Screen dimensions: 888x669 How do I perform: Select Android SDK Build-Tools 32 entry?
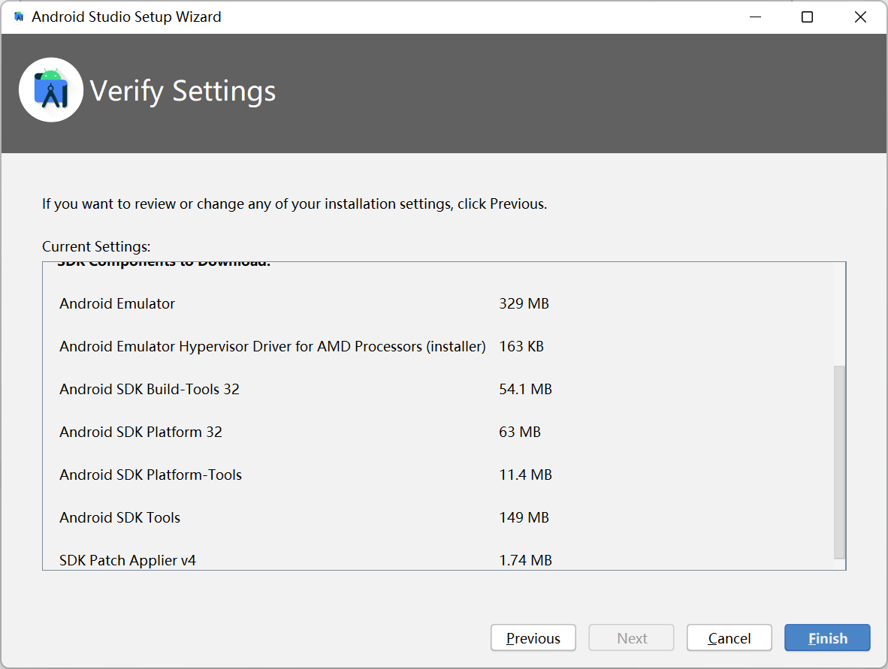(x=150, y=390)
